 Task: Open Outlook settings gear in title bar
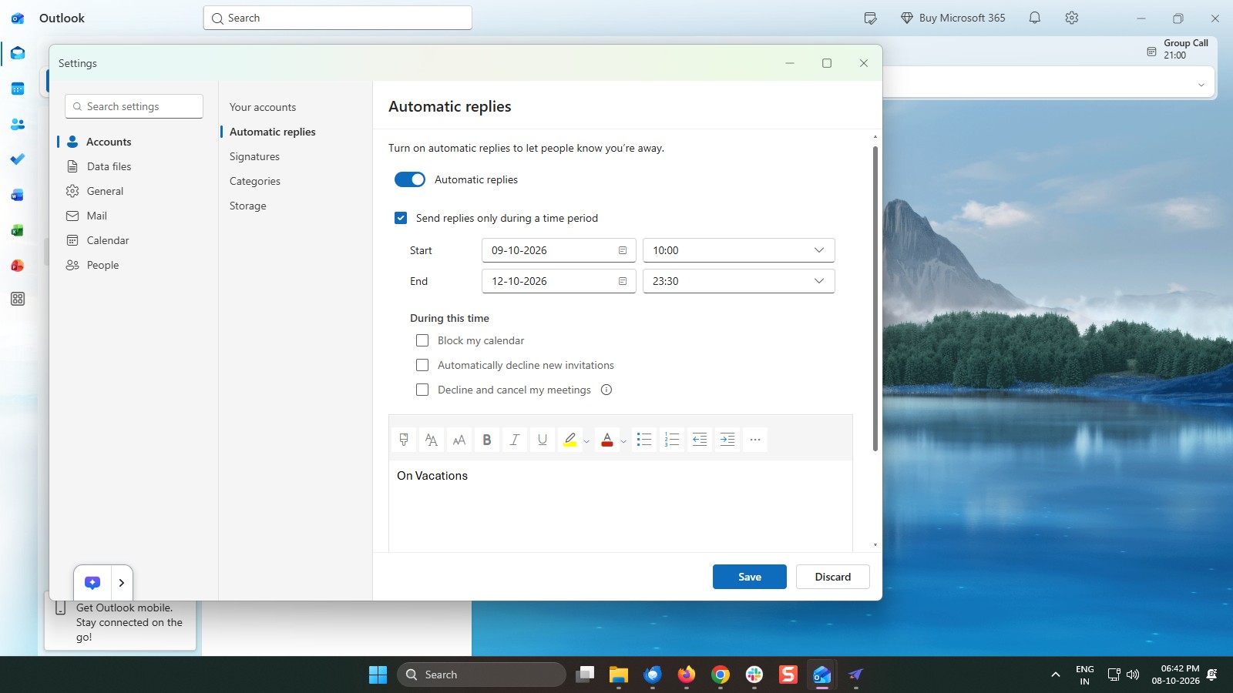1072,18
